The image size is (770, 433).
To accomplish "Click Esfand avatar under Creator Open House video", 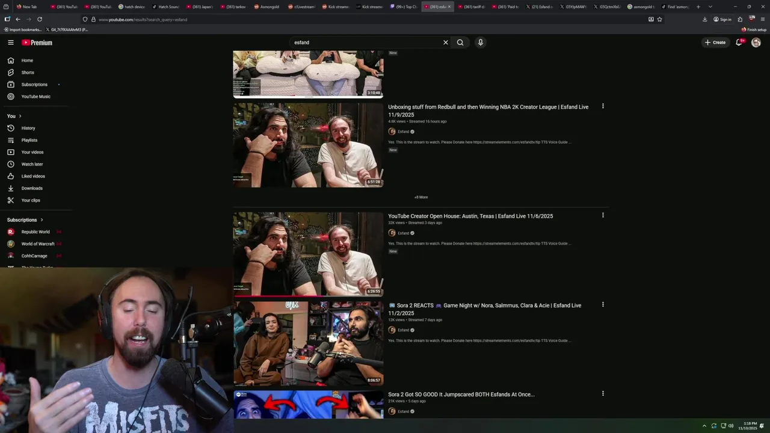I will coord(392,233).
